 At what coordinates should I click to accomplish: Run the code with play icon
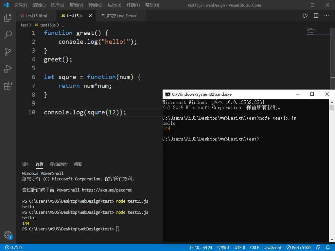tap(306, 16)
